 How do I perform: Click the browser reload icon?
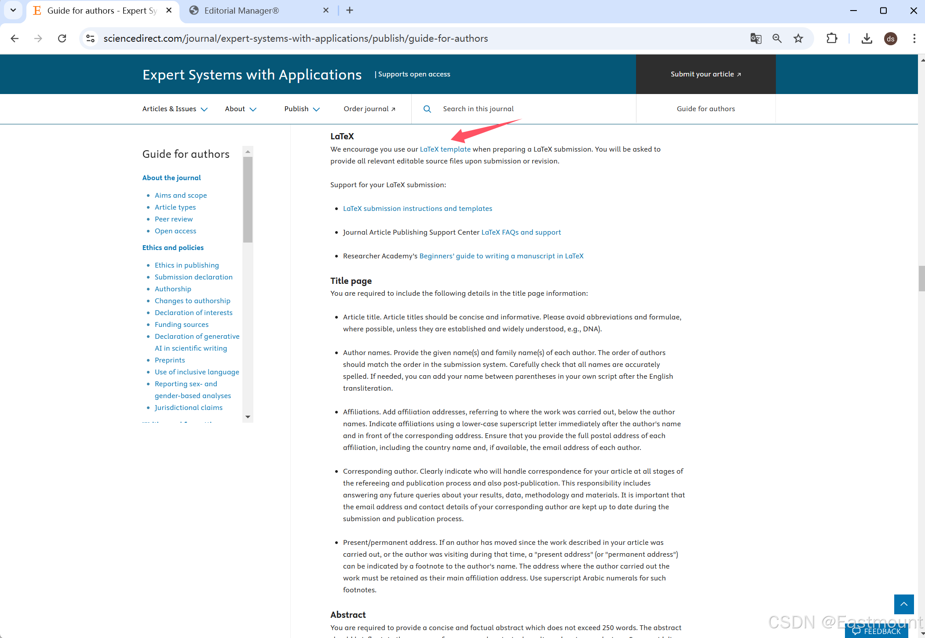point(62,39)
